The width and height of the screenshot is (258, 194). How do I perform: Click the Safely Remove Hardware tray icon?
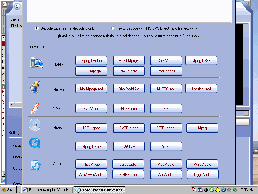(x=235, y=190)
